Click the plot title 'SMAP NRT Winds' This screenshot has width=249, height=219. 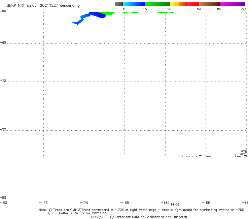pos(22,6)
